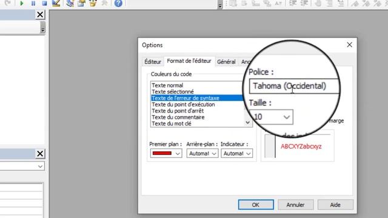The image size is (388, 218).
Task: Confirm with the OK button
Action: pos(256,205)
